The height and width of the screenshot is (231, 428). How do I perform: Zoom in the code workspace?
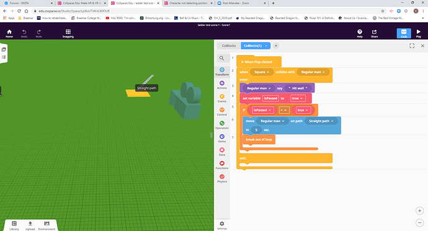tap(419, 211)
